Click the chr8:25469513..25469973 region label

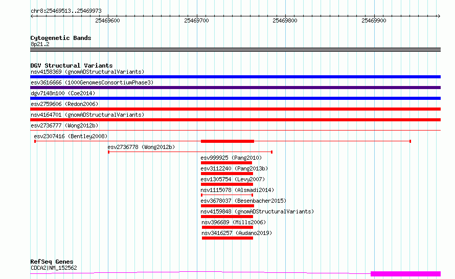pyautogui.click(x=66, y=11)
